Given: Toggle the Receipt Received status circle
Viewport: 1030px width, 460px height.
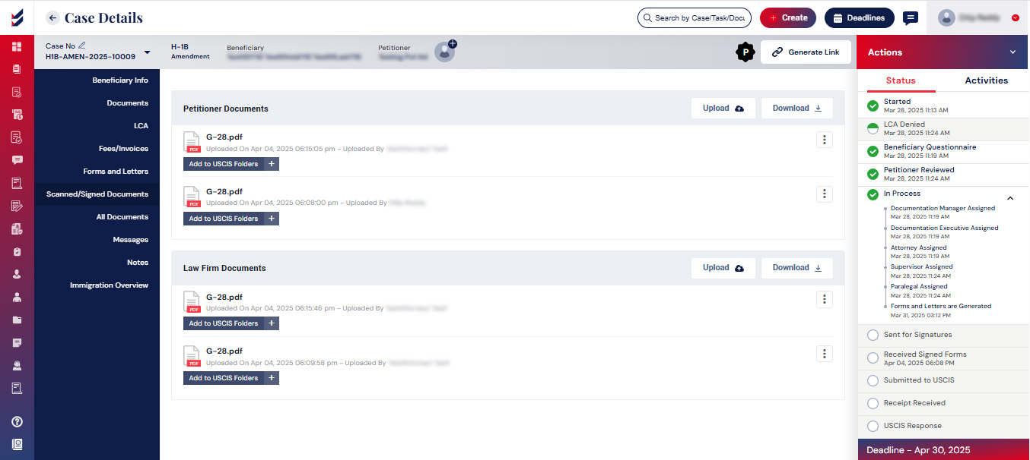Looking at the screenshot, I should coord(873,403).
